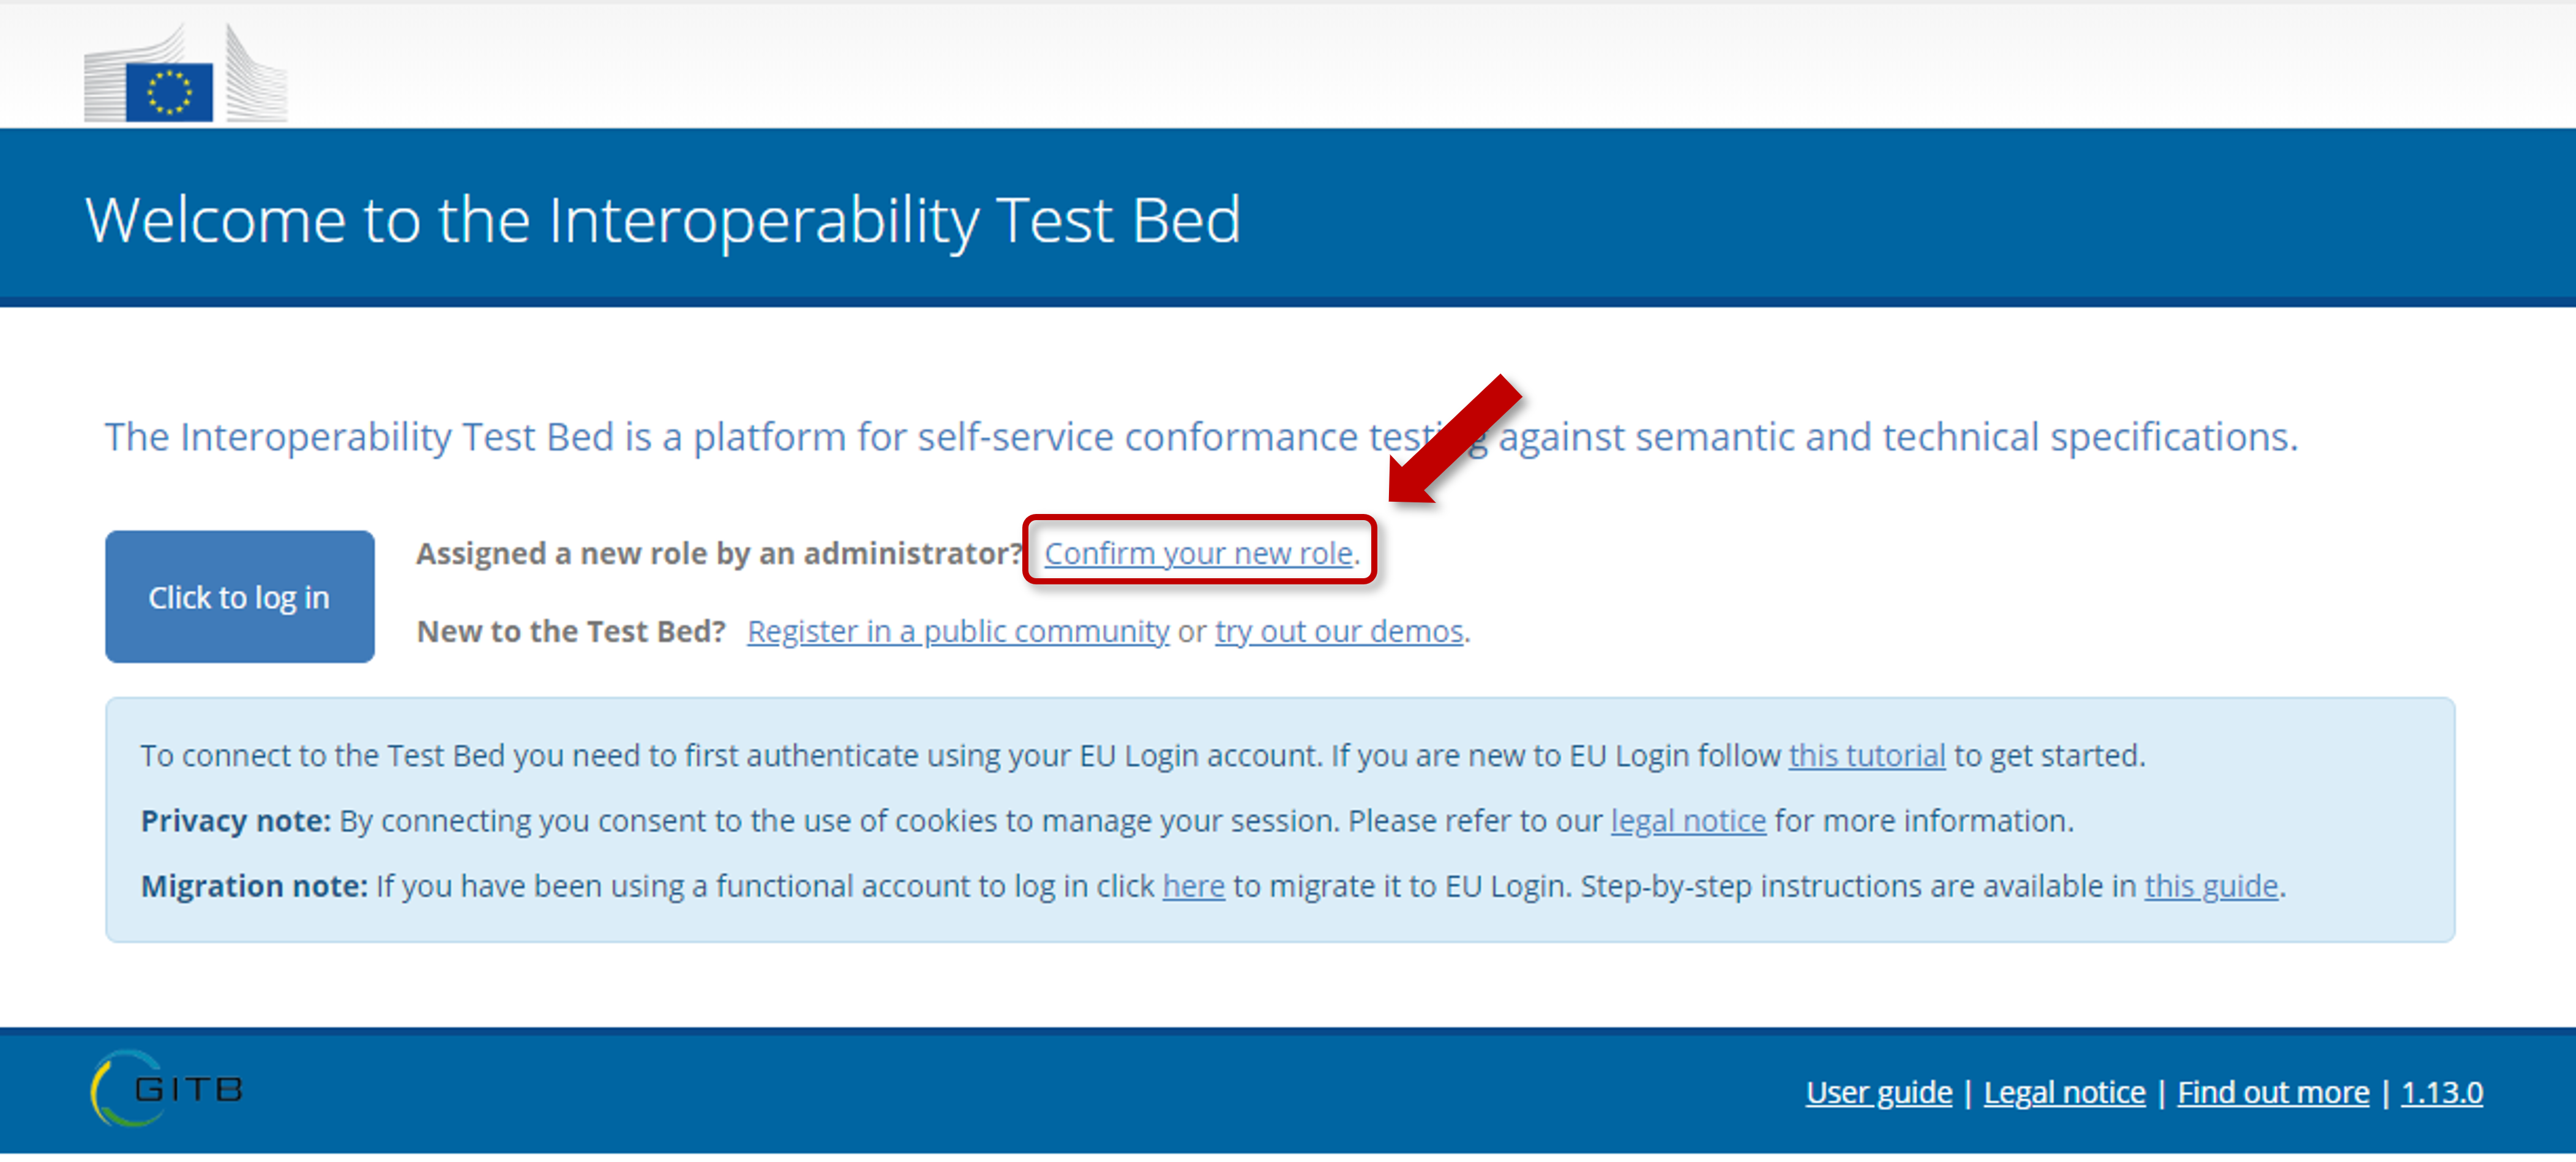Viewport: 2576px width, 1162px height.
Task: Click the Click to log in button
Action: coord(240,597)
